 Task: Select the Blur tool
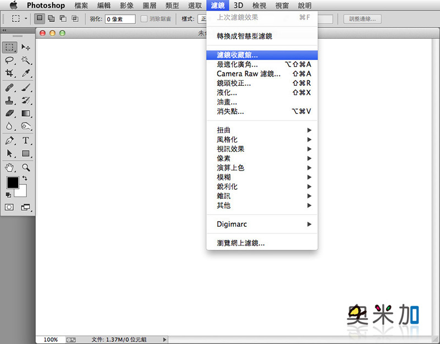pos(9,126)
